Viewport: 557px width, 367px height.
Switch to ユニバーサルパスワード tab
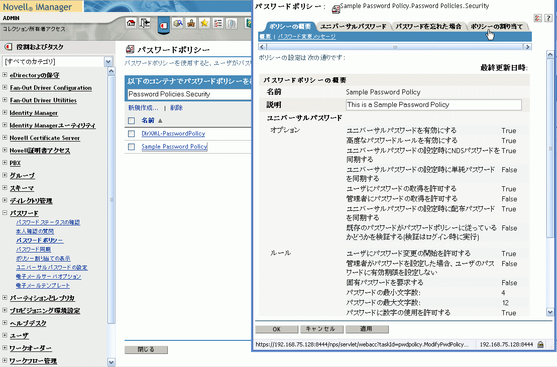point(353,26)
